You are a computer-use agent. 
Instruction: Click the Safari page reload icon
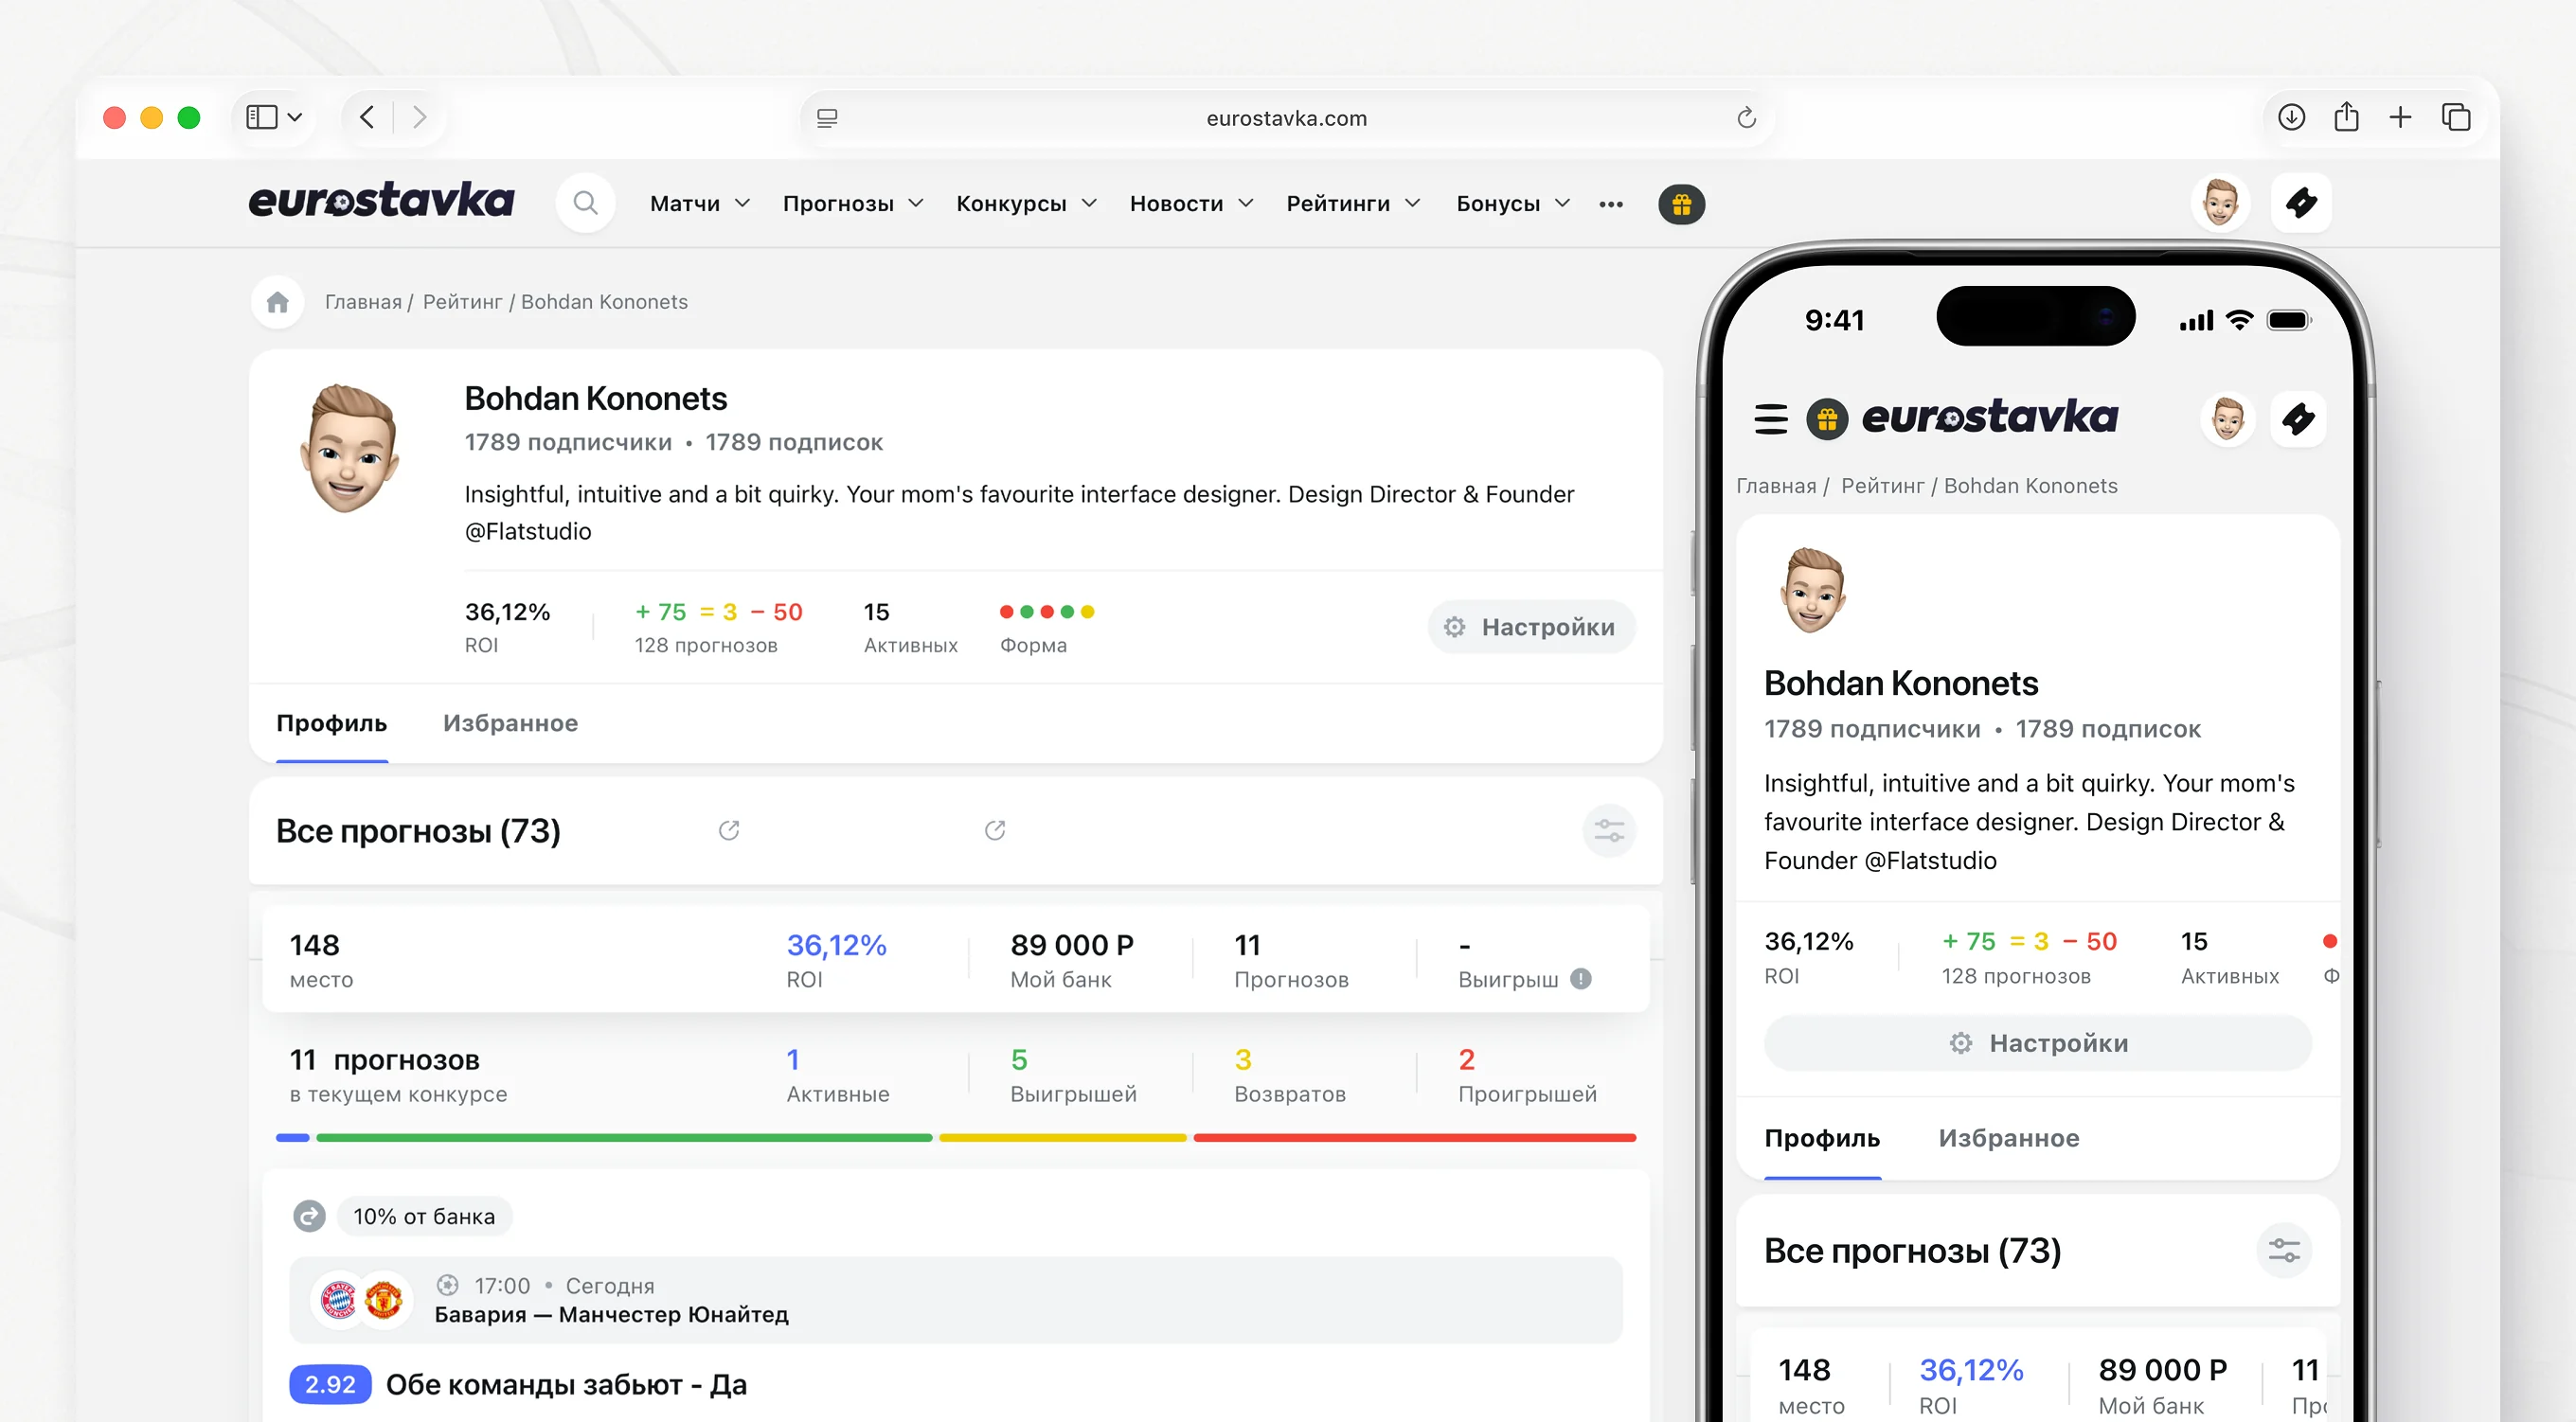click(1746, 118)
